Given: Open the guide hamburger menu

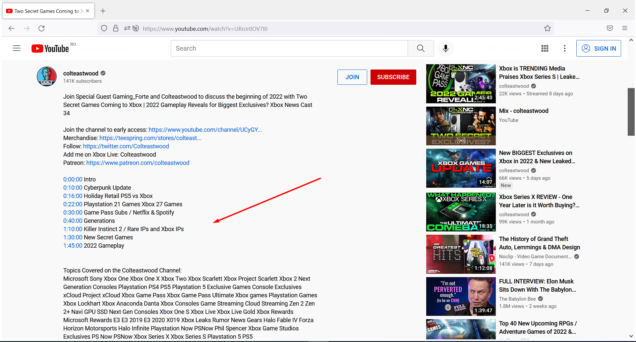Looking at the screenshot, I should coord(16,48).
